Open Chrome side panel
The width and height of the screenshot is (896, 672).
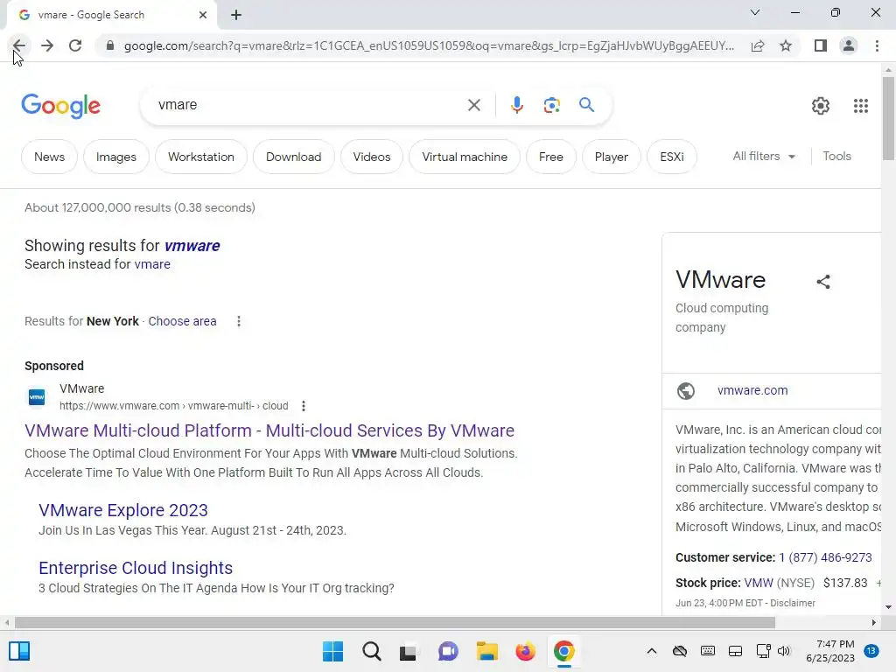pos(821,45)
